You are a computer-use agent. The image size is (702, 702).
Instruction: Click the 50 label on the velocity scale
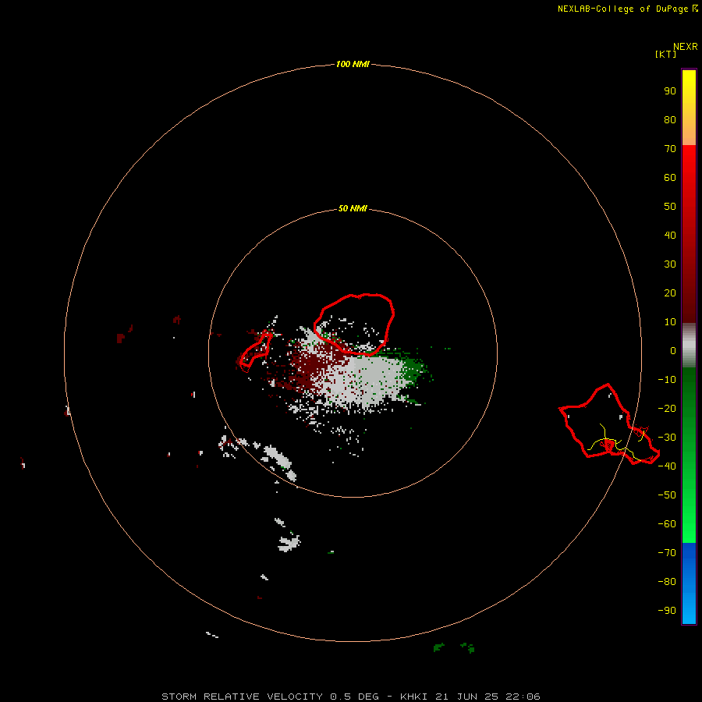coord(670,207)
